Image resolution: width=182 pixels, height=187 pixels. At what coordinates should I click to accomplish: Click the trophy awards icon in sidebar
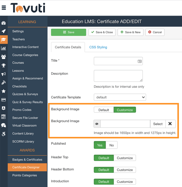click(x=3, y=66)
